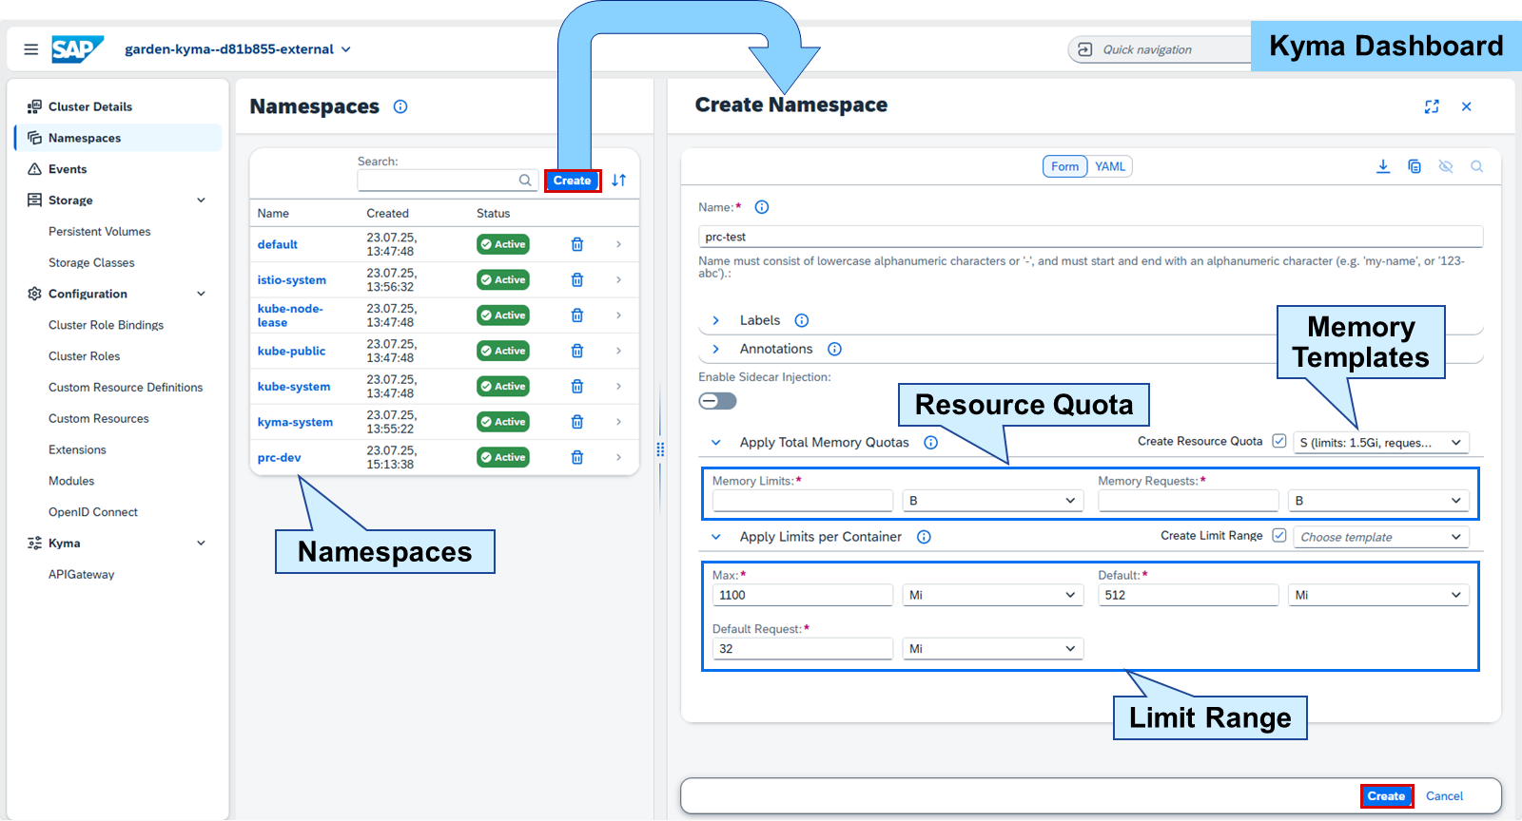Uncheck Create Resource Quota checkbox
Viewport: 1522px width, 821px height.
1279,441
